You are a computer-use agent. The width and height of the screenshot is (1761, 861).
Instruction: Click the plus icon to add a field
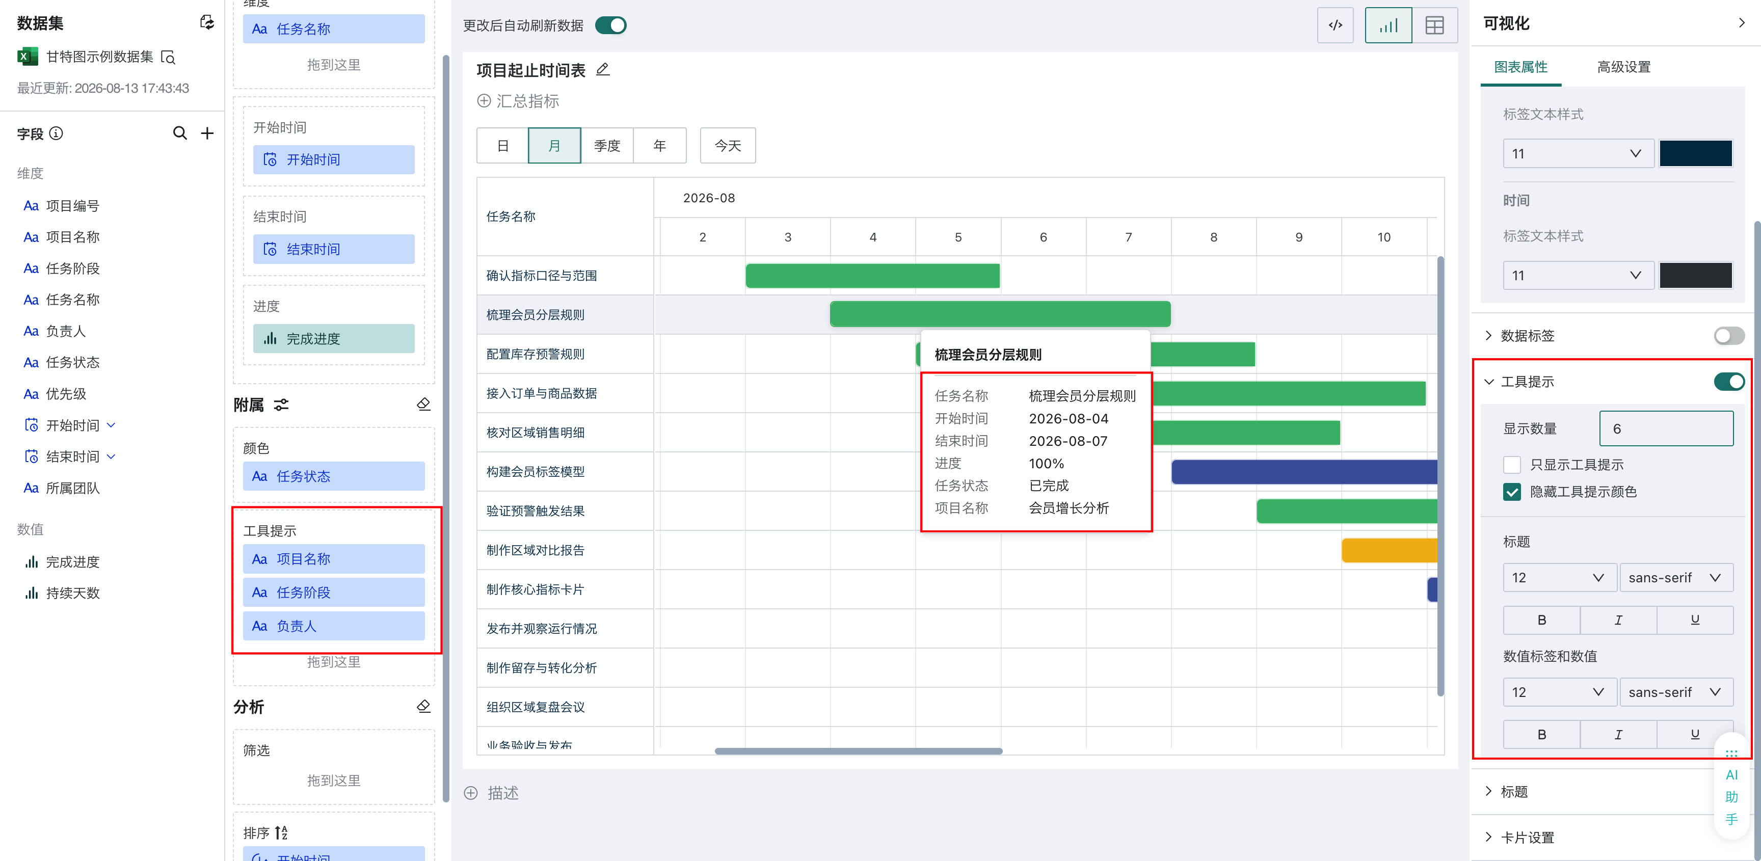tap(207, 132)
